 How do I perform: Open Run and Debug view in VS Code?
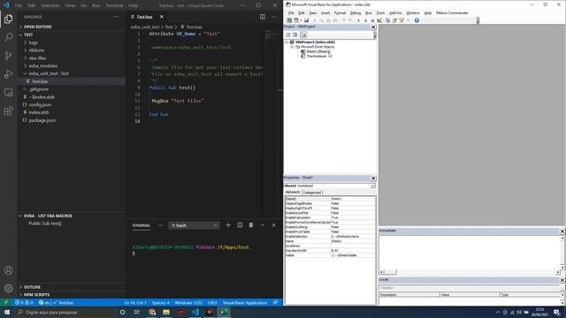coord(8,74)
